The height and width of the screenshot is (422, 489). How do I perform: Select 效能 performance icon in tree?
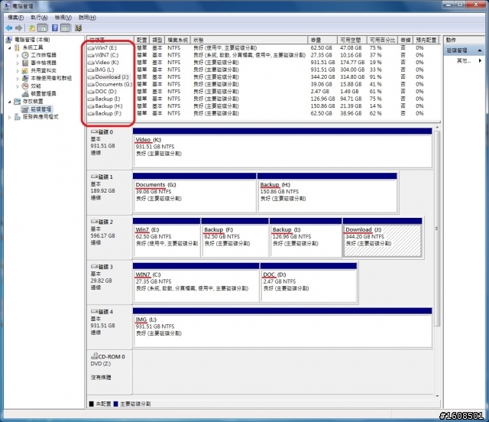25,86
